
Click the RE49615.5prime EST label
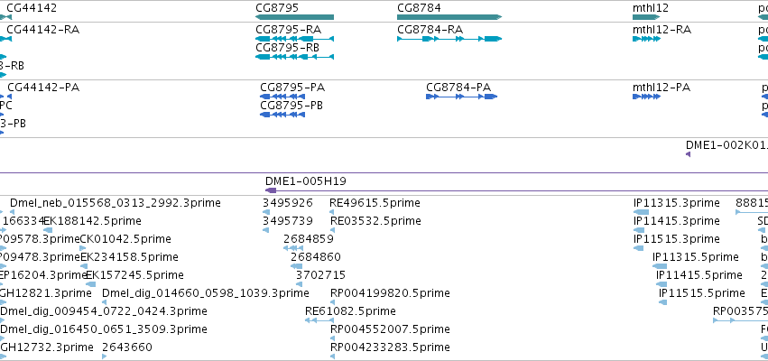[375, 203]
